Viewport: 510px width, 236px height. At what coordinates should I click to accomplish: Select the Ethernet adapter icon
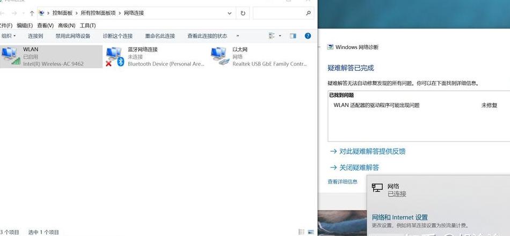tap(220, 56)
